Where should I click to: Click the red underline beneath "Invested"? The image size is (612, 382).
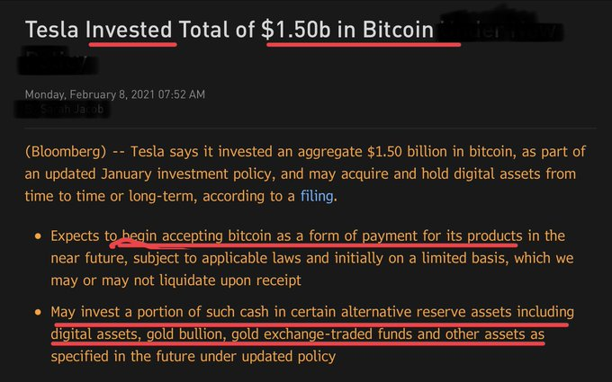tap(132, 44)
